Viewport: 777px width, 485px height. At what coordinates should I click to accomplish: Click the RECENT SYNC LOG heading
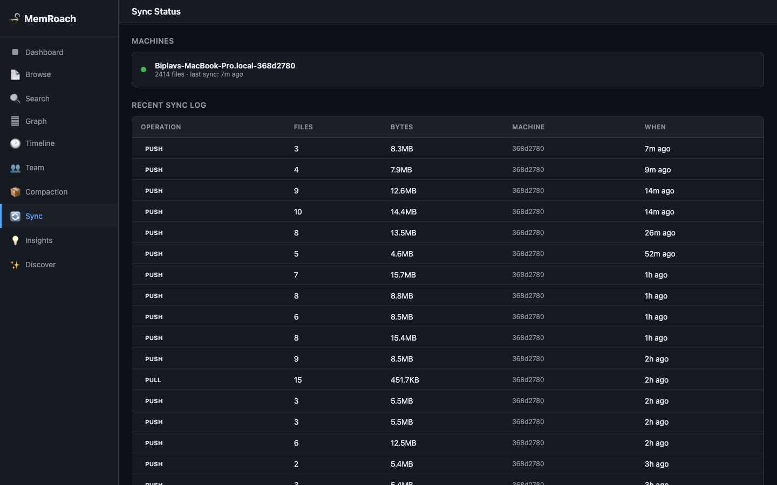[x=169, y=105]
